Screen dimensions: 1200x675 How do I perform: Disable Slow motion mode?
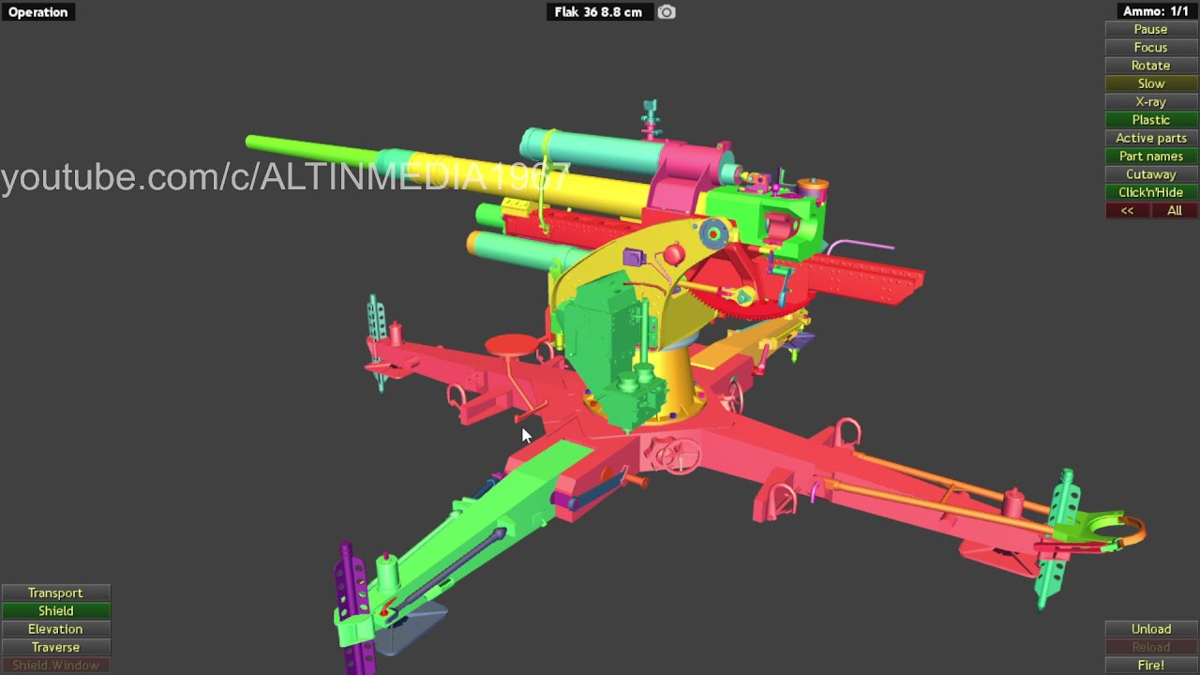point(1150,83)
